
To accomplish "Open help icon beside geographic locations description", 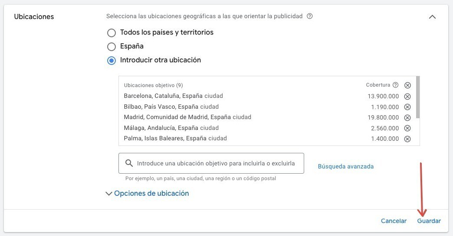I will (309, 16).
